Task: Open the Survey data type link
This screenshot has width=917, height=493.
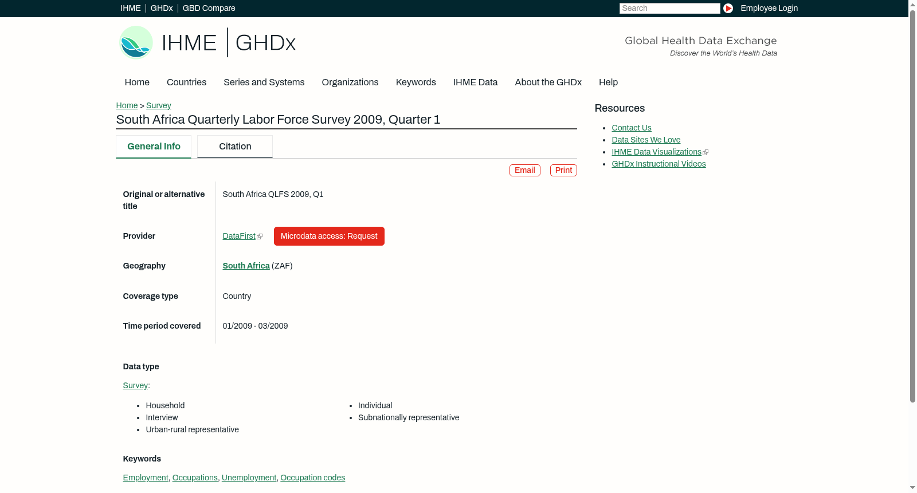Action: [135, 385]
